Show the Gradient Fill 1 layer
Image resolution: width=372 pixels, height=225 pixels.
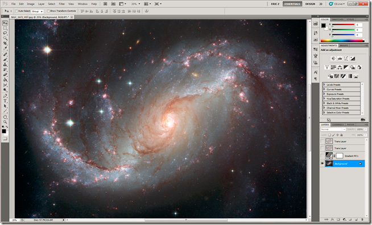[322, 156]
